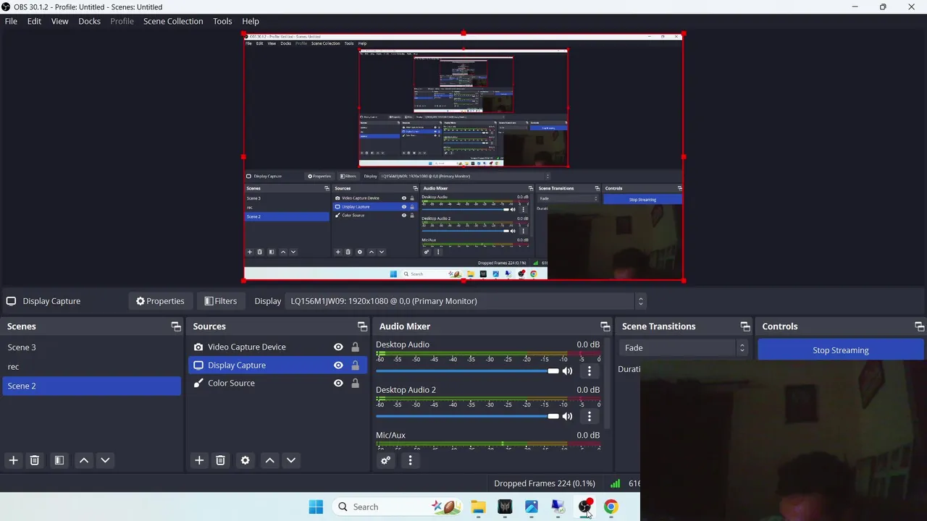Open the Docks menu

[x=89, y=21]
